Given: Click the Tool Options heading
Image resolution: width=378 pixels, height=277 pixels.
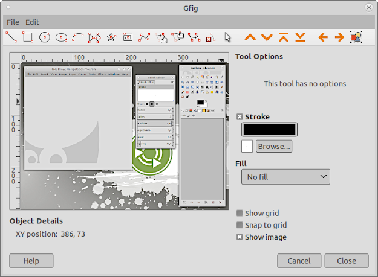Looking at the screenshot, I should point(259,57).
